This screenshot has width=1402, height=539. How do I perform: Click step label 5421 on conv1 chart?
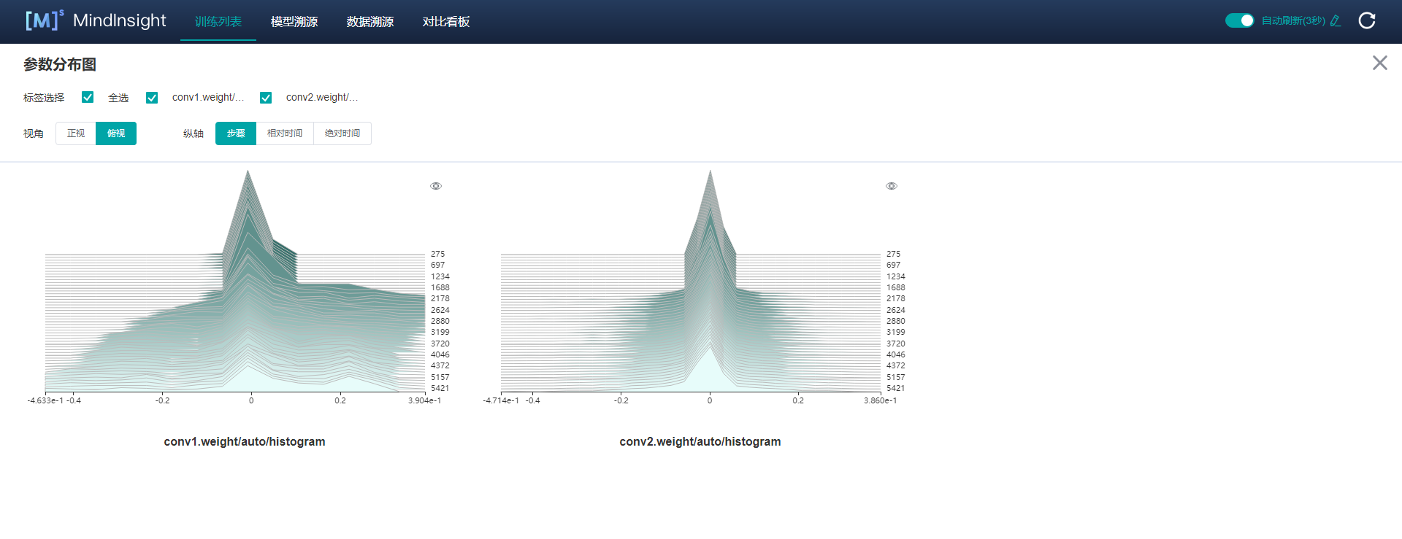tap(440, 388)
